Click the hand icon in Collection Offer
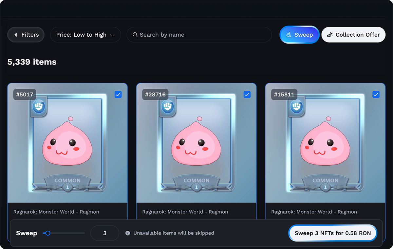The width and height of the screenshot is (393, 249). tap(330, 35)
